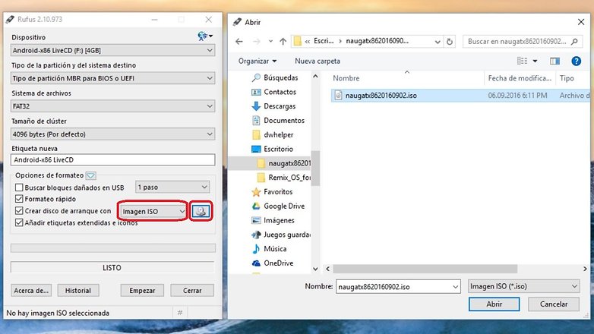Open file type filter Imagen ISO (*.iso) dropdown
The width and height of the screenshot is (594, 334).
(x=524, y=287)
